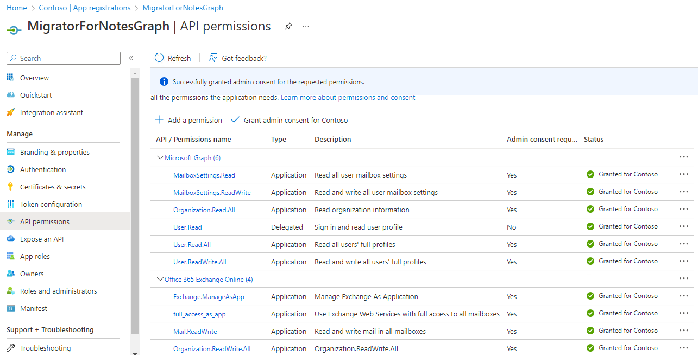Open the MailboxSettings.Read permission details

click(x=204, y=175)
